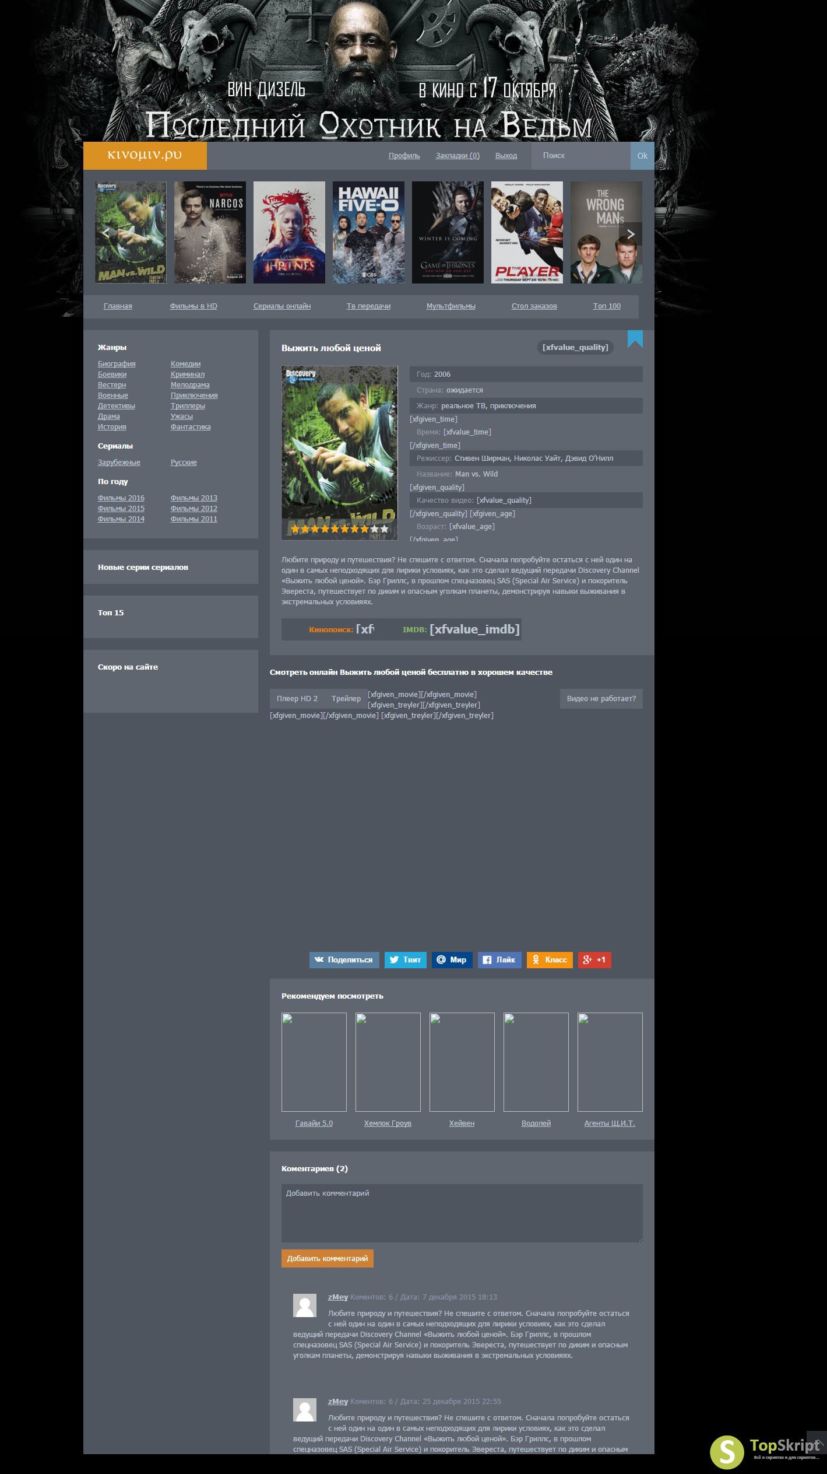This screenshot has height=1474, width=827.
Task: Open the Man vs. Wild carousel poster
Action: pyautogui.click(x=131, y=232)
